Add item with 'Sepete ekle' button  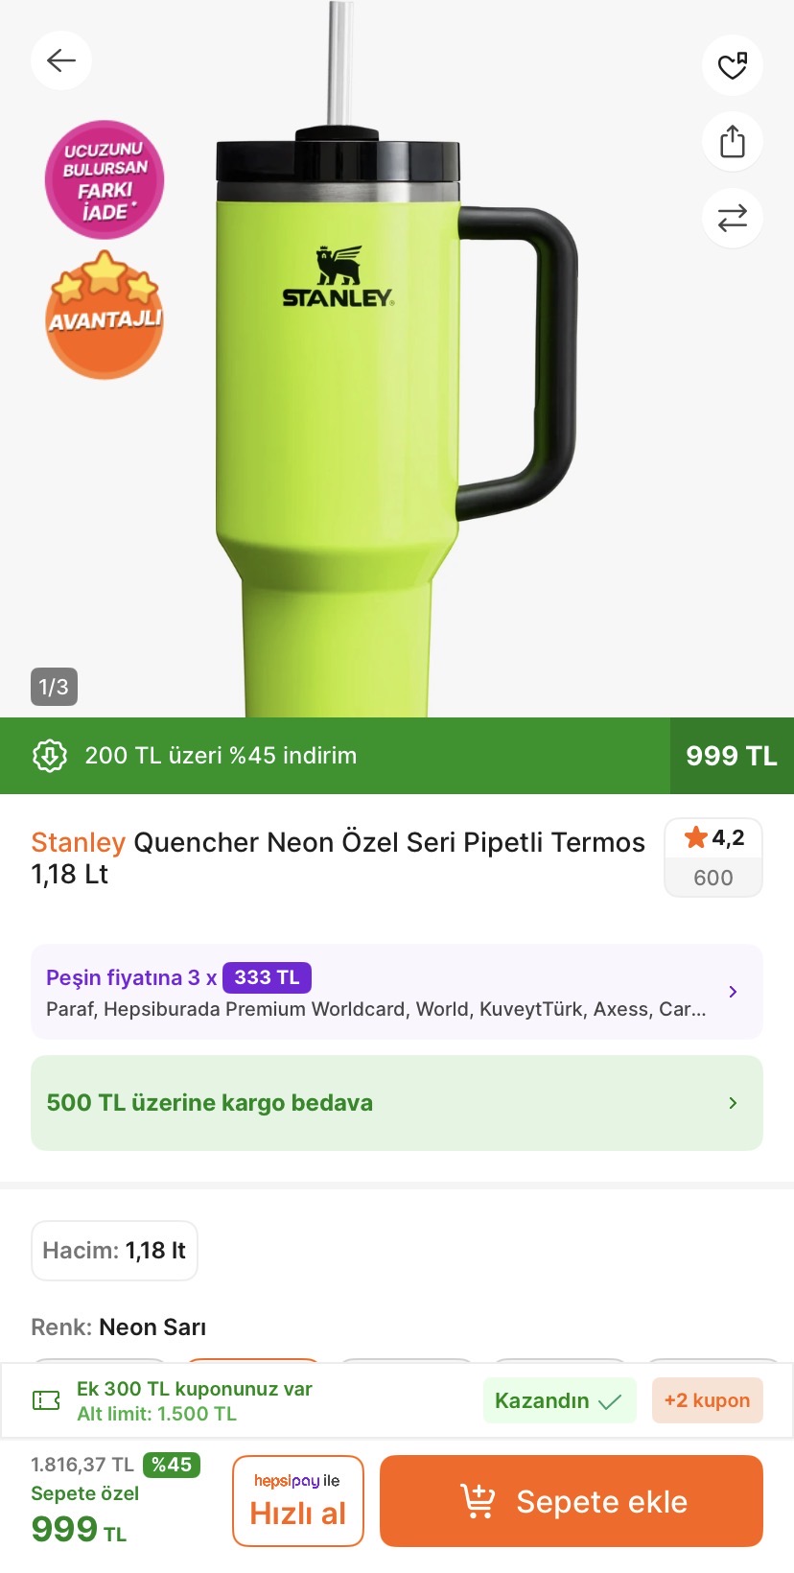(572, 1501)
